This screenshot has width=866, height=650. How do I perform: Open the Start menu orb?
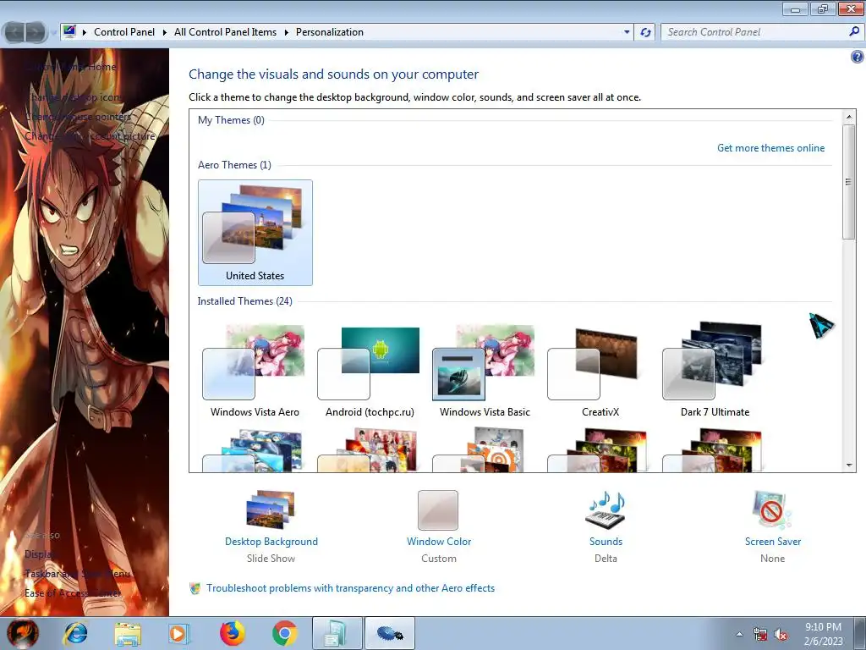coord(23,633)
